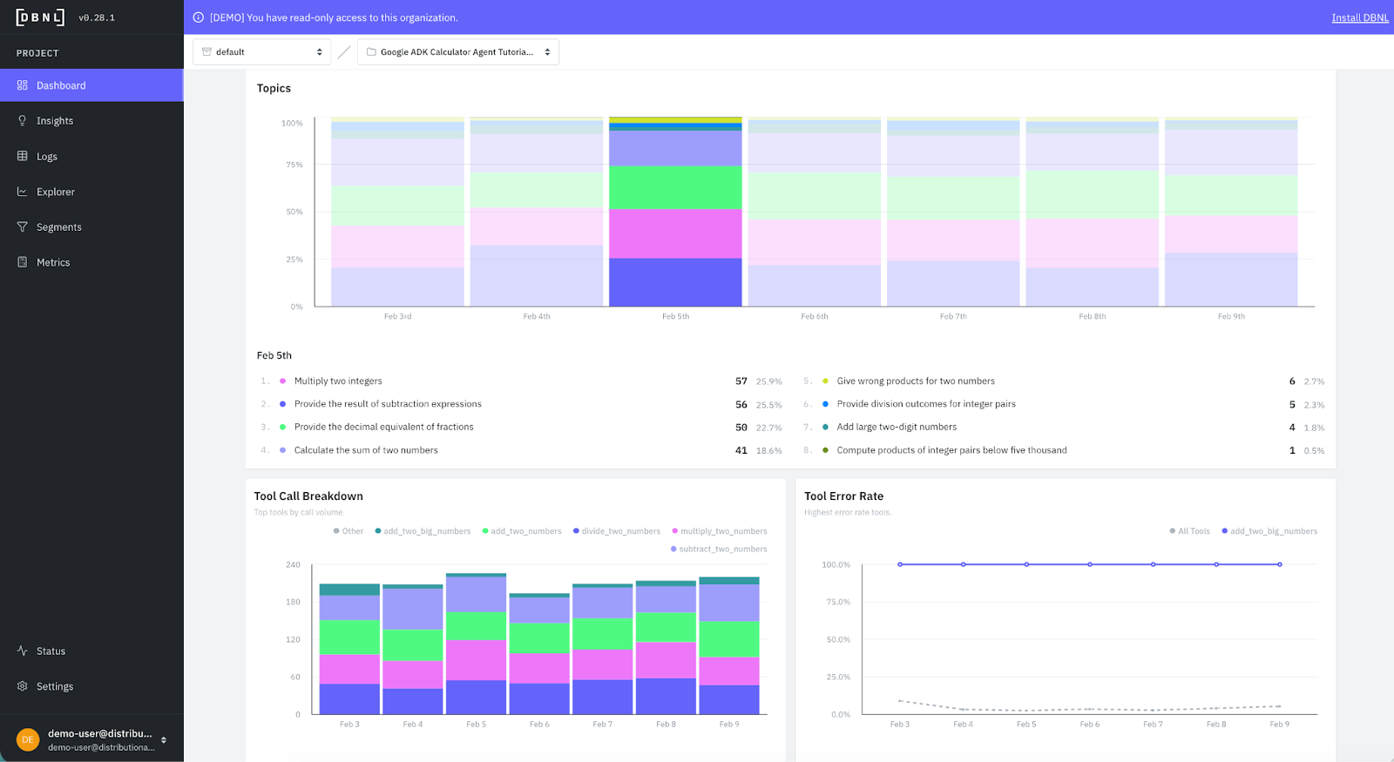Click the Settings gear icon
The height and width of the screenshot is (762, 1394).
23,686
